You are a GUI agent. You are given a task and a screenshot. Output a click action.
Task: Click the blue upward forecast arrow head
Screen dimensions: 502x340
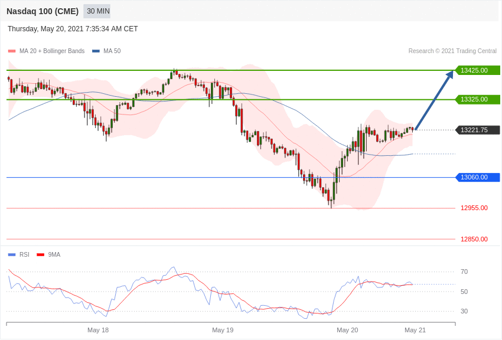point(450,75)
